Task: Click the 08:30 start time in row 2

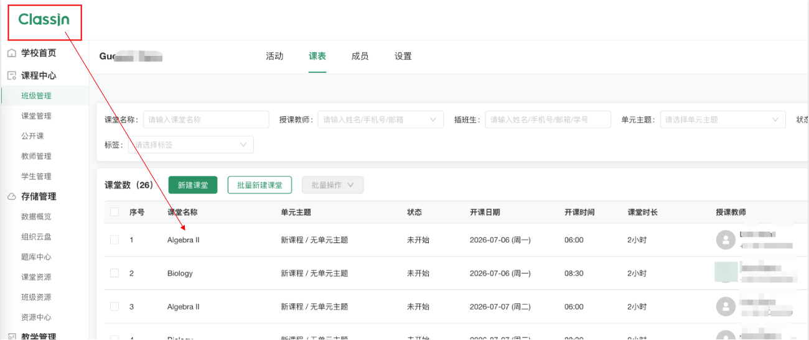Action: point(574,273)
